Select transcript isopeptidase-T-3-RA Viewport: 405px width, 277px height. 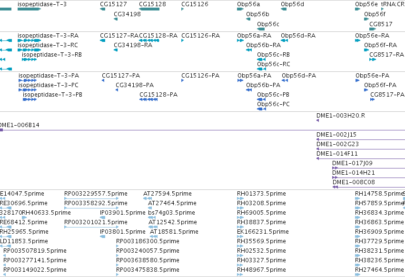pos(48,35)
